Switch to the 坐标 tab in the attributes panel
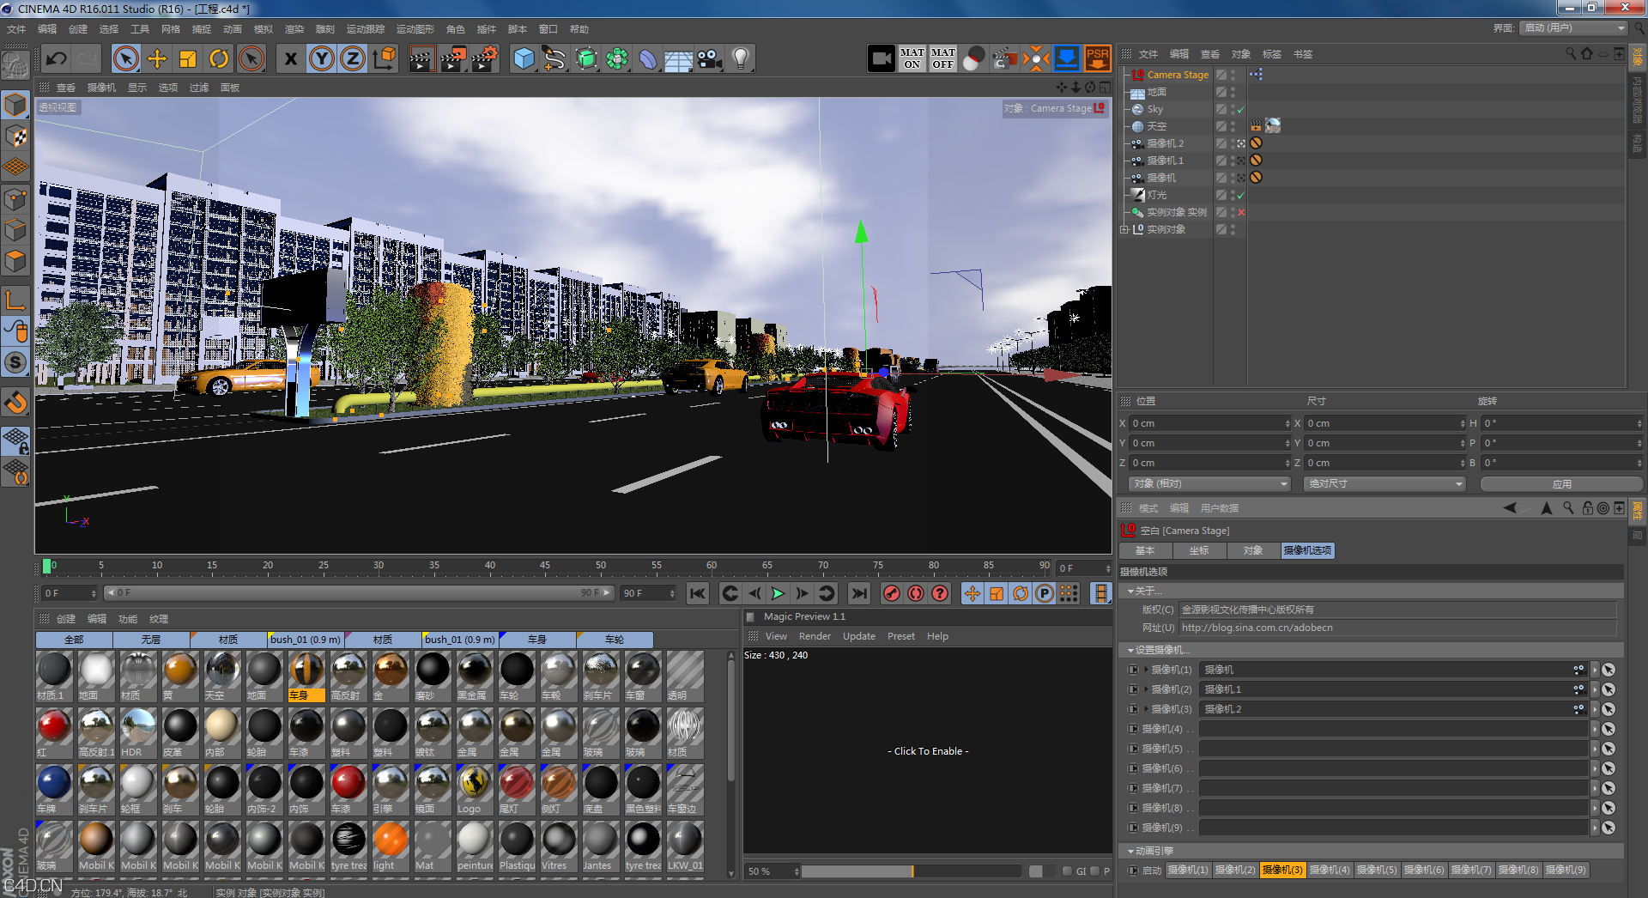 tap(1200, 550)
